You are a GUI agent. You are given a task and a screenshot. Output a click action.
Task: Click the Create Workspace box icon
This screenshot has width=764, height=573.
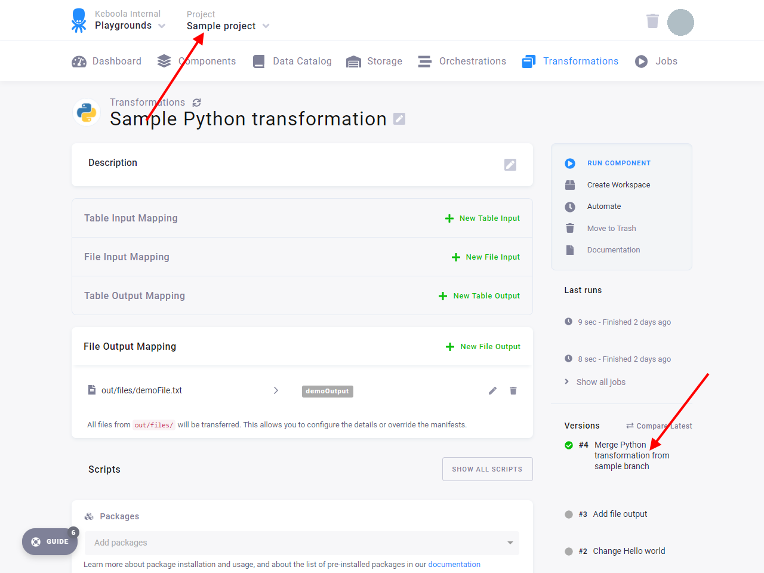(x=570, y=185)
